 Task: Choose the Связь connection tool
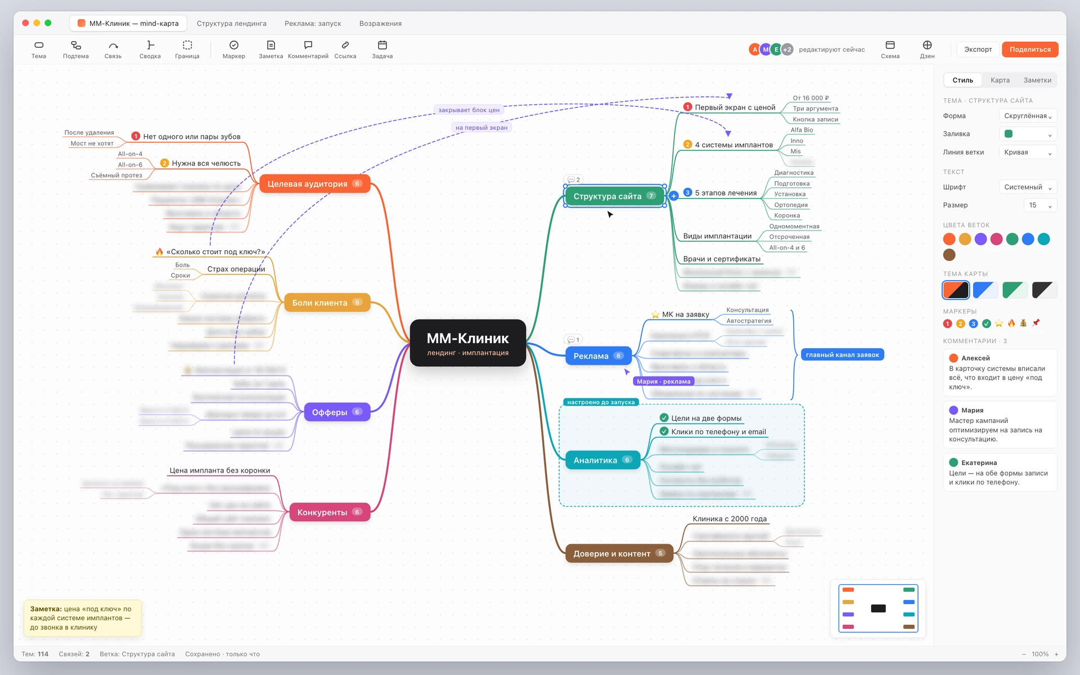[x=113, y=49]
